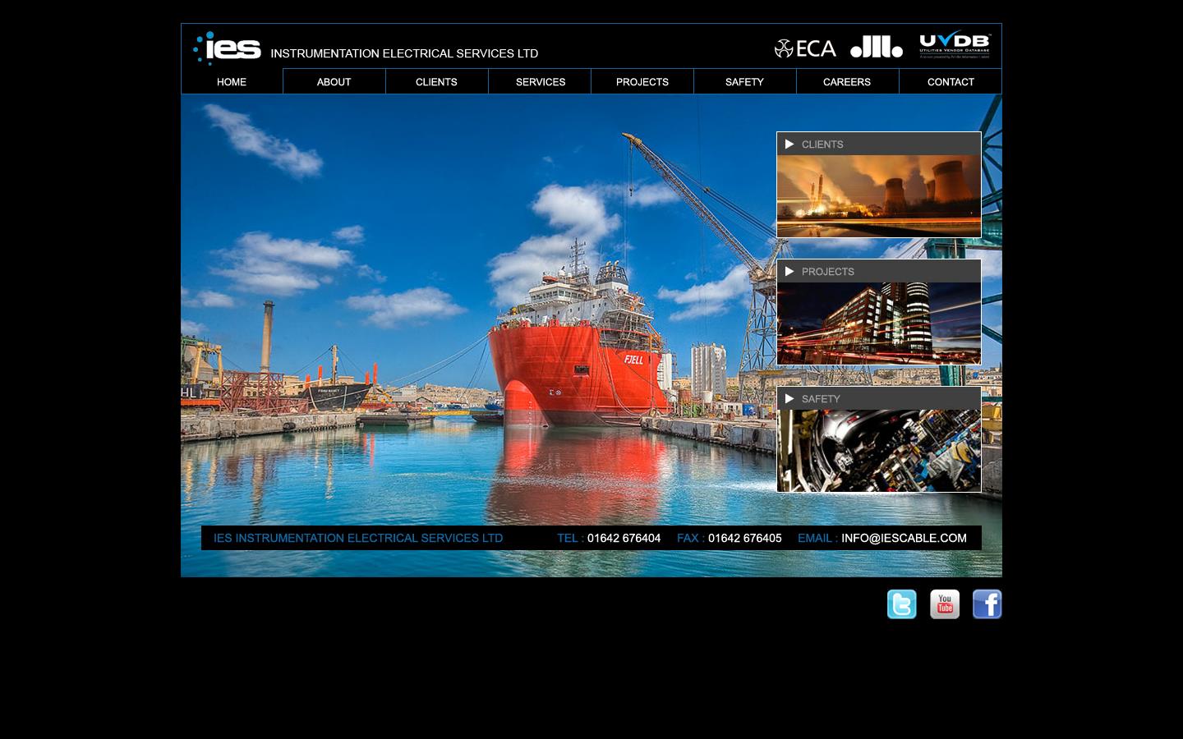
Task: Click the IES logo in the header
Action: pyautogui.click(x=227, y=48)
